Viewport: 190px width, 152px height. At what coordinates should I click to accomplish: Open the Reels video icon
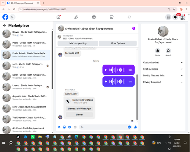pos(94,17)
